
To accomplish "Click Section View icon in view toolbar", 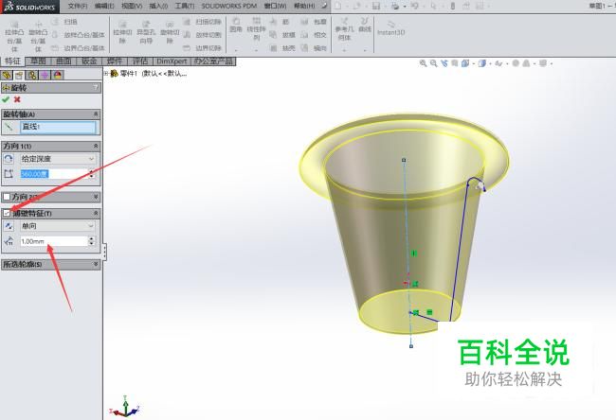I will click(455, 63).
